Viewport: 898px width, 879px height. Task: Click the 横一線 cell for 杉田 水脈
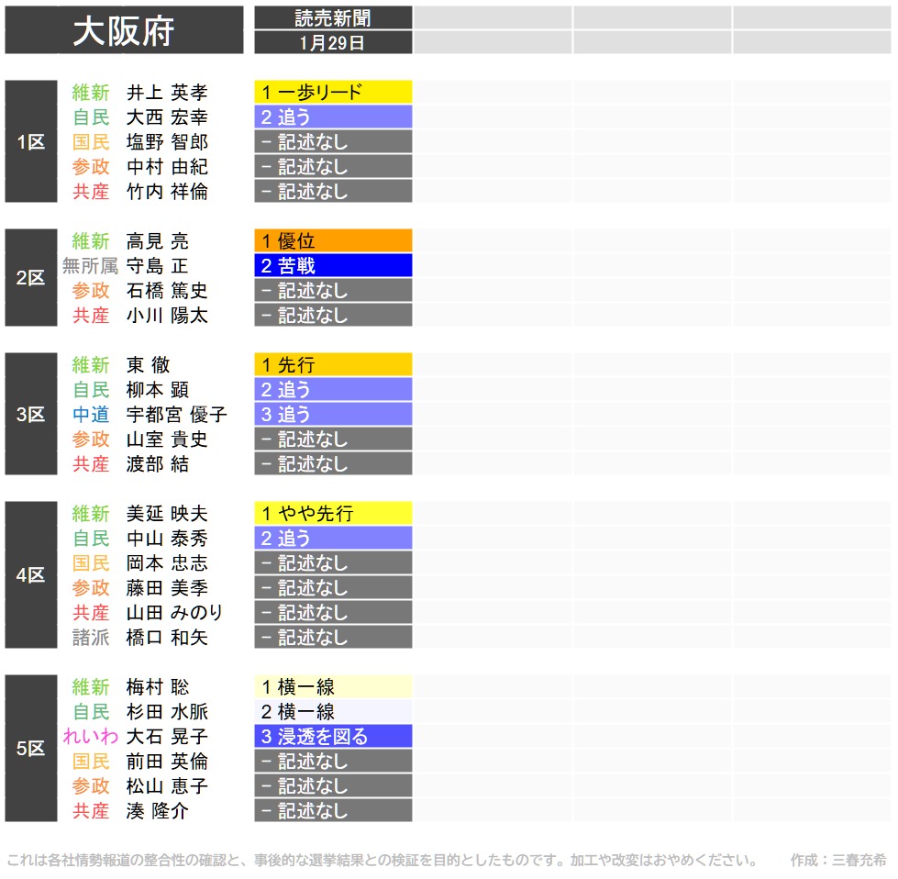[x=333, y=712]
